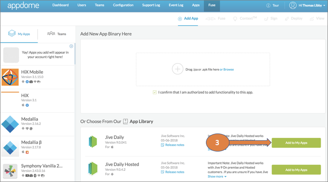The height and width of the screenshot is (182, 328).
Task: Click the Apple icon under HiX
Action: [x=23, y=105]
